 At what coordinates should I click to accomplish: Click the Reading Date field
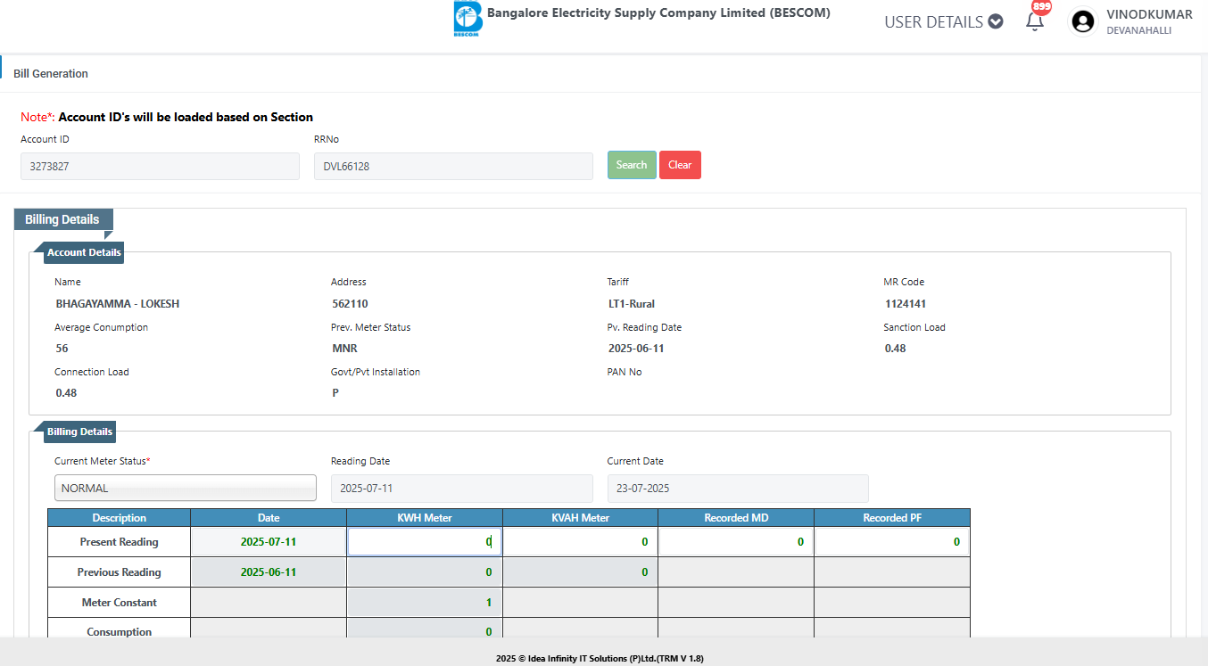click(x=462, y=489)
